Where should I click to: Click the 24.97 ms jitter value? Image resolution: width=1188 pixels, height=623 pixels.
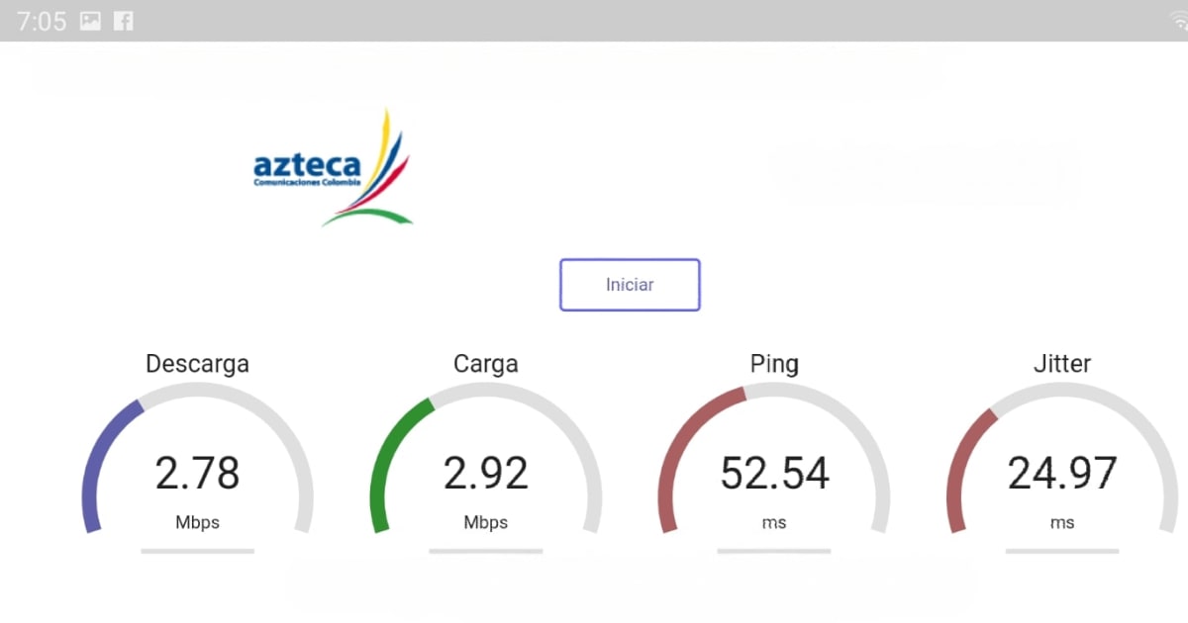1061,474
